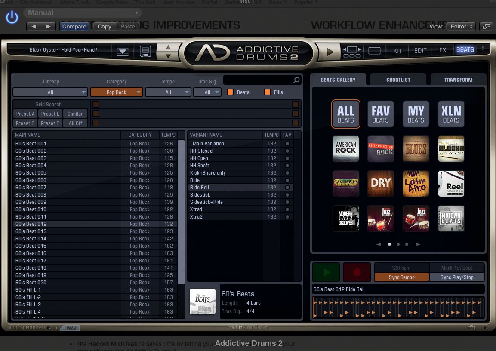Favorite the HH Closed variant
This screenshot has width=496, height=351.
287,151
